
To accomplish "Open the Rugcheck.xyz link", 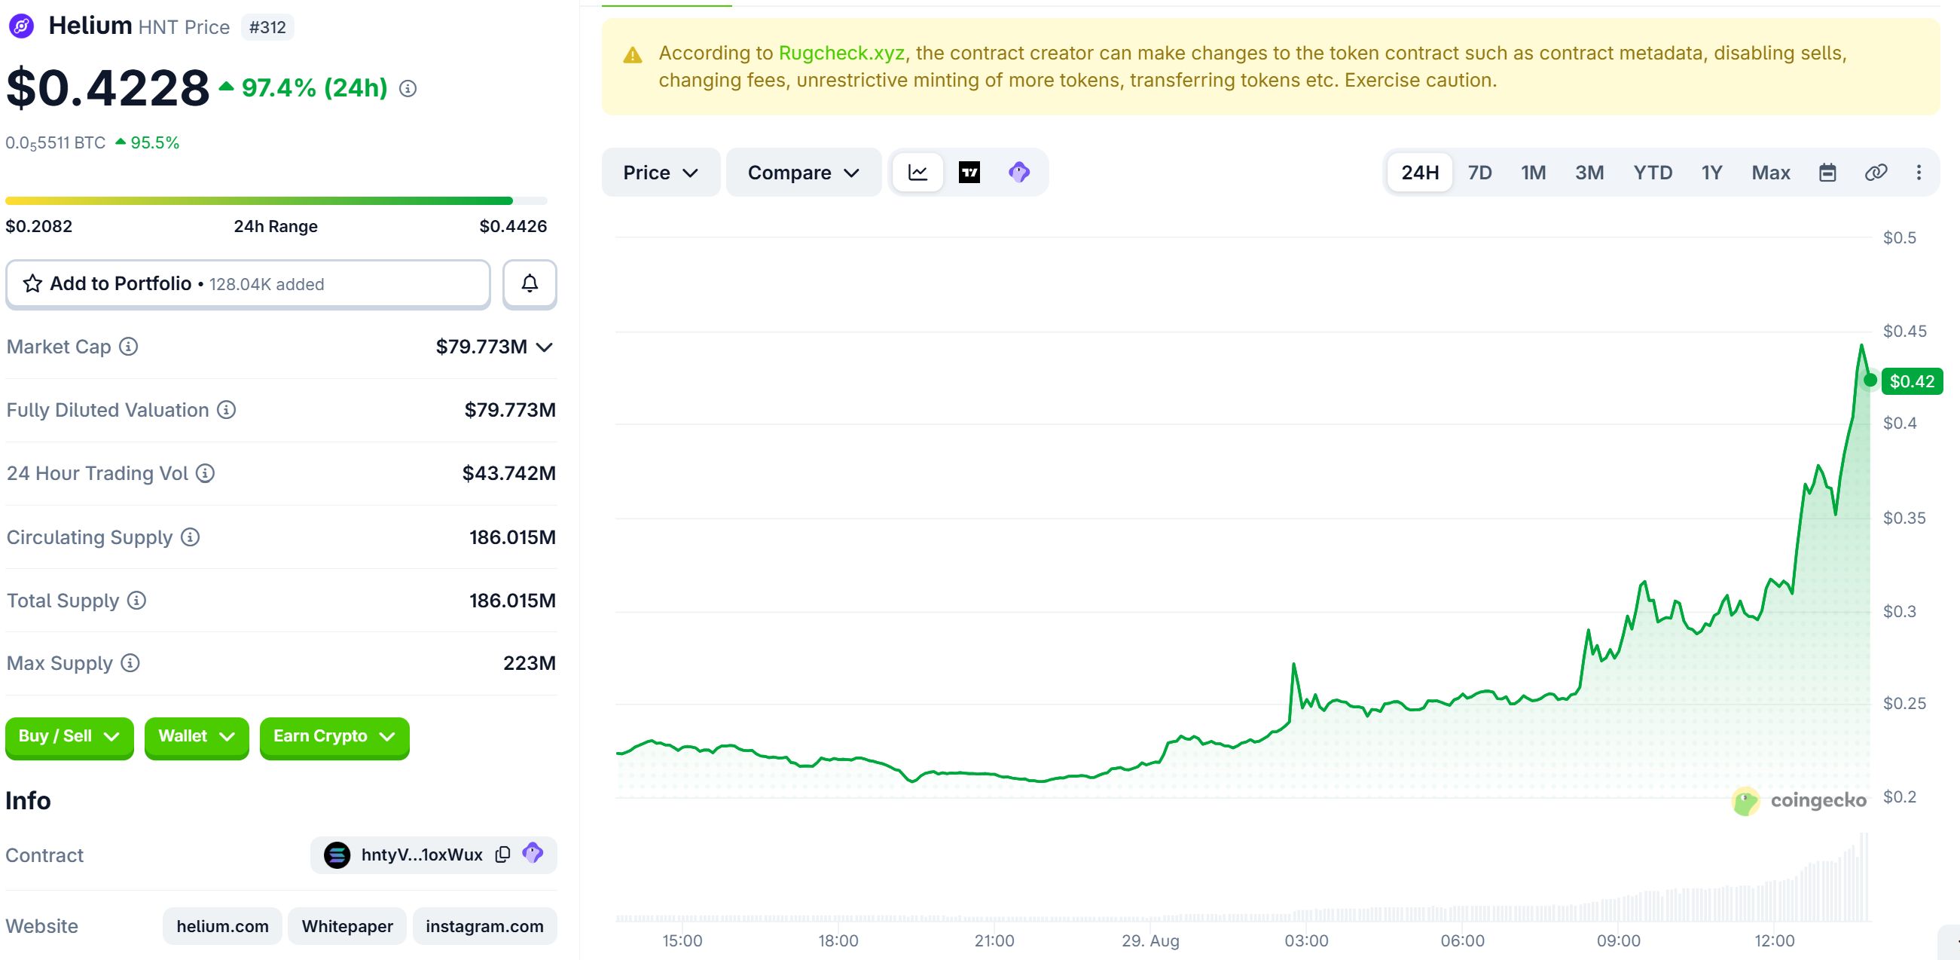I will click(x=841, y=54).
